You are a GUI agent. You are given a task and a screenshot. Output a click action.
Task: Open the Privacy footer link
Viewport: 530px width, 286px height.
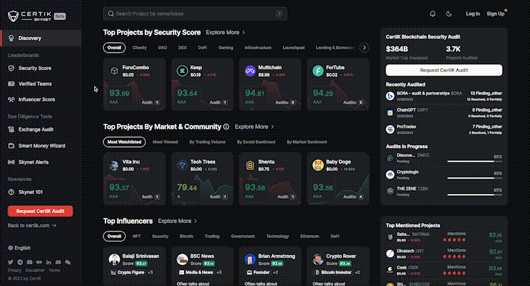[x=15, y=271]
